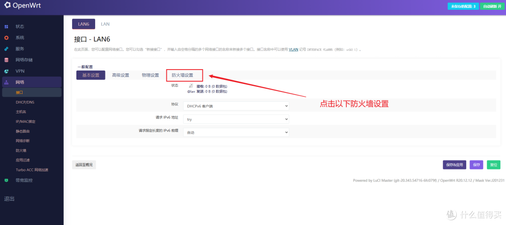This screenshot has width=506, height=225.
Task: Click the interface status icon above @lan
Action: [191, 86]
